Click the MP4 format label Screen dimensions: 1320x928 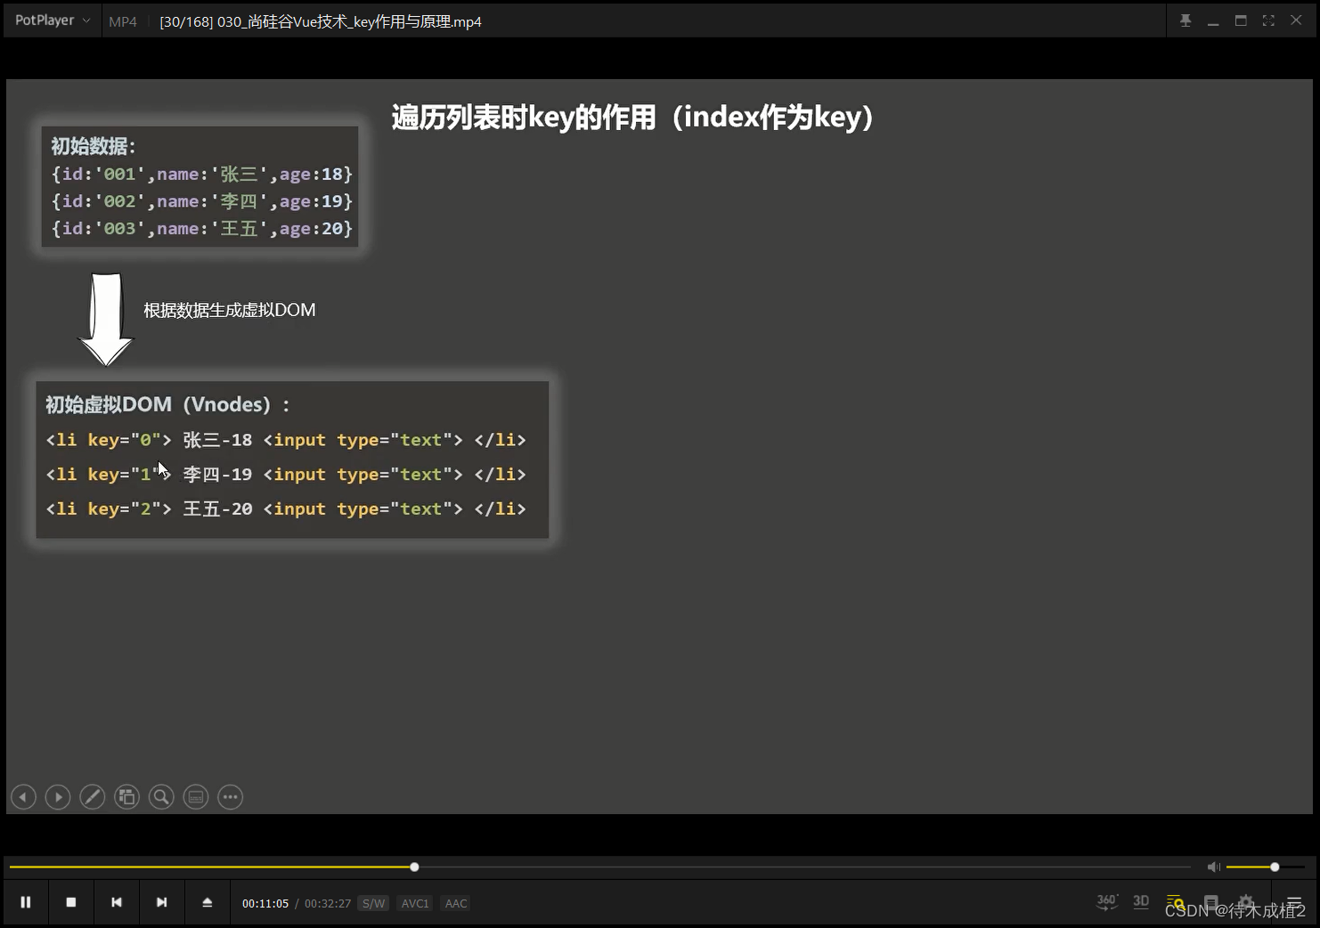click(123, 21)
